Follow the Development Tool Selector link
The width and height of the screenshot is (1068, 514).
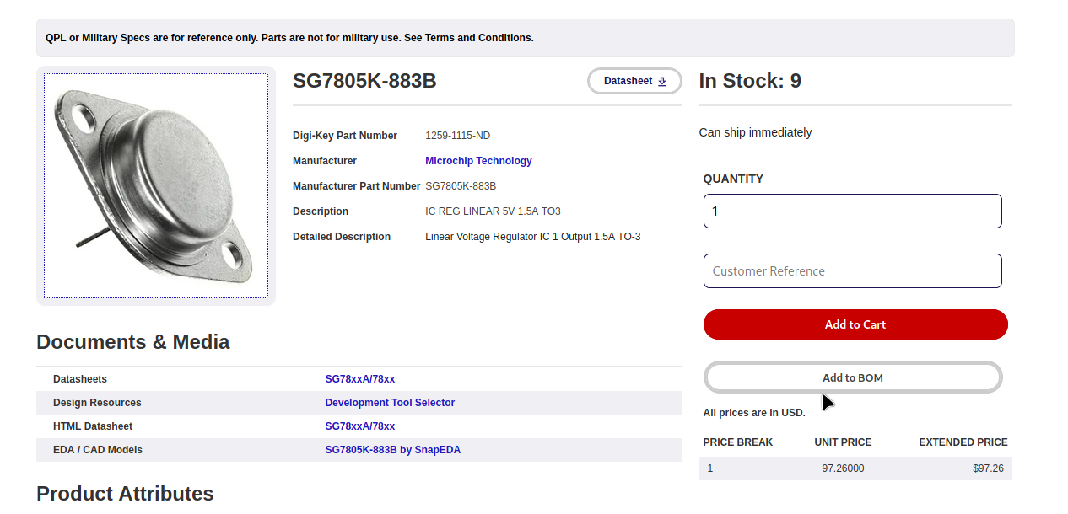[390, 403]
